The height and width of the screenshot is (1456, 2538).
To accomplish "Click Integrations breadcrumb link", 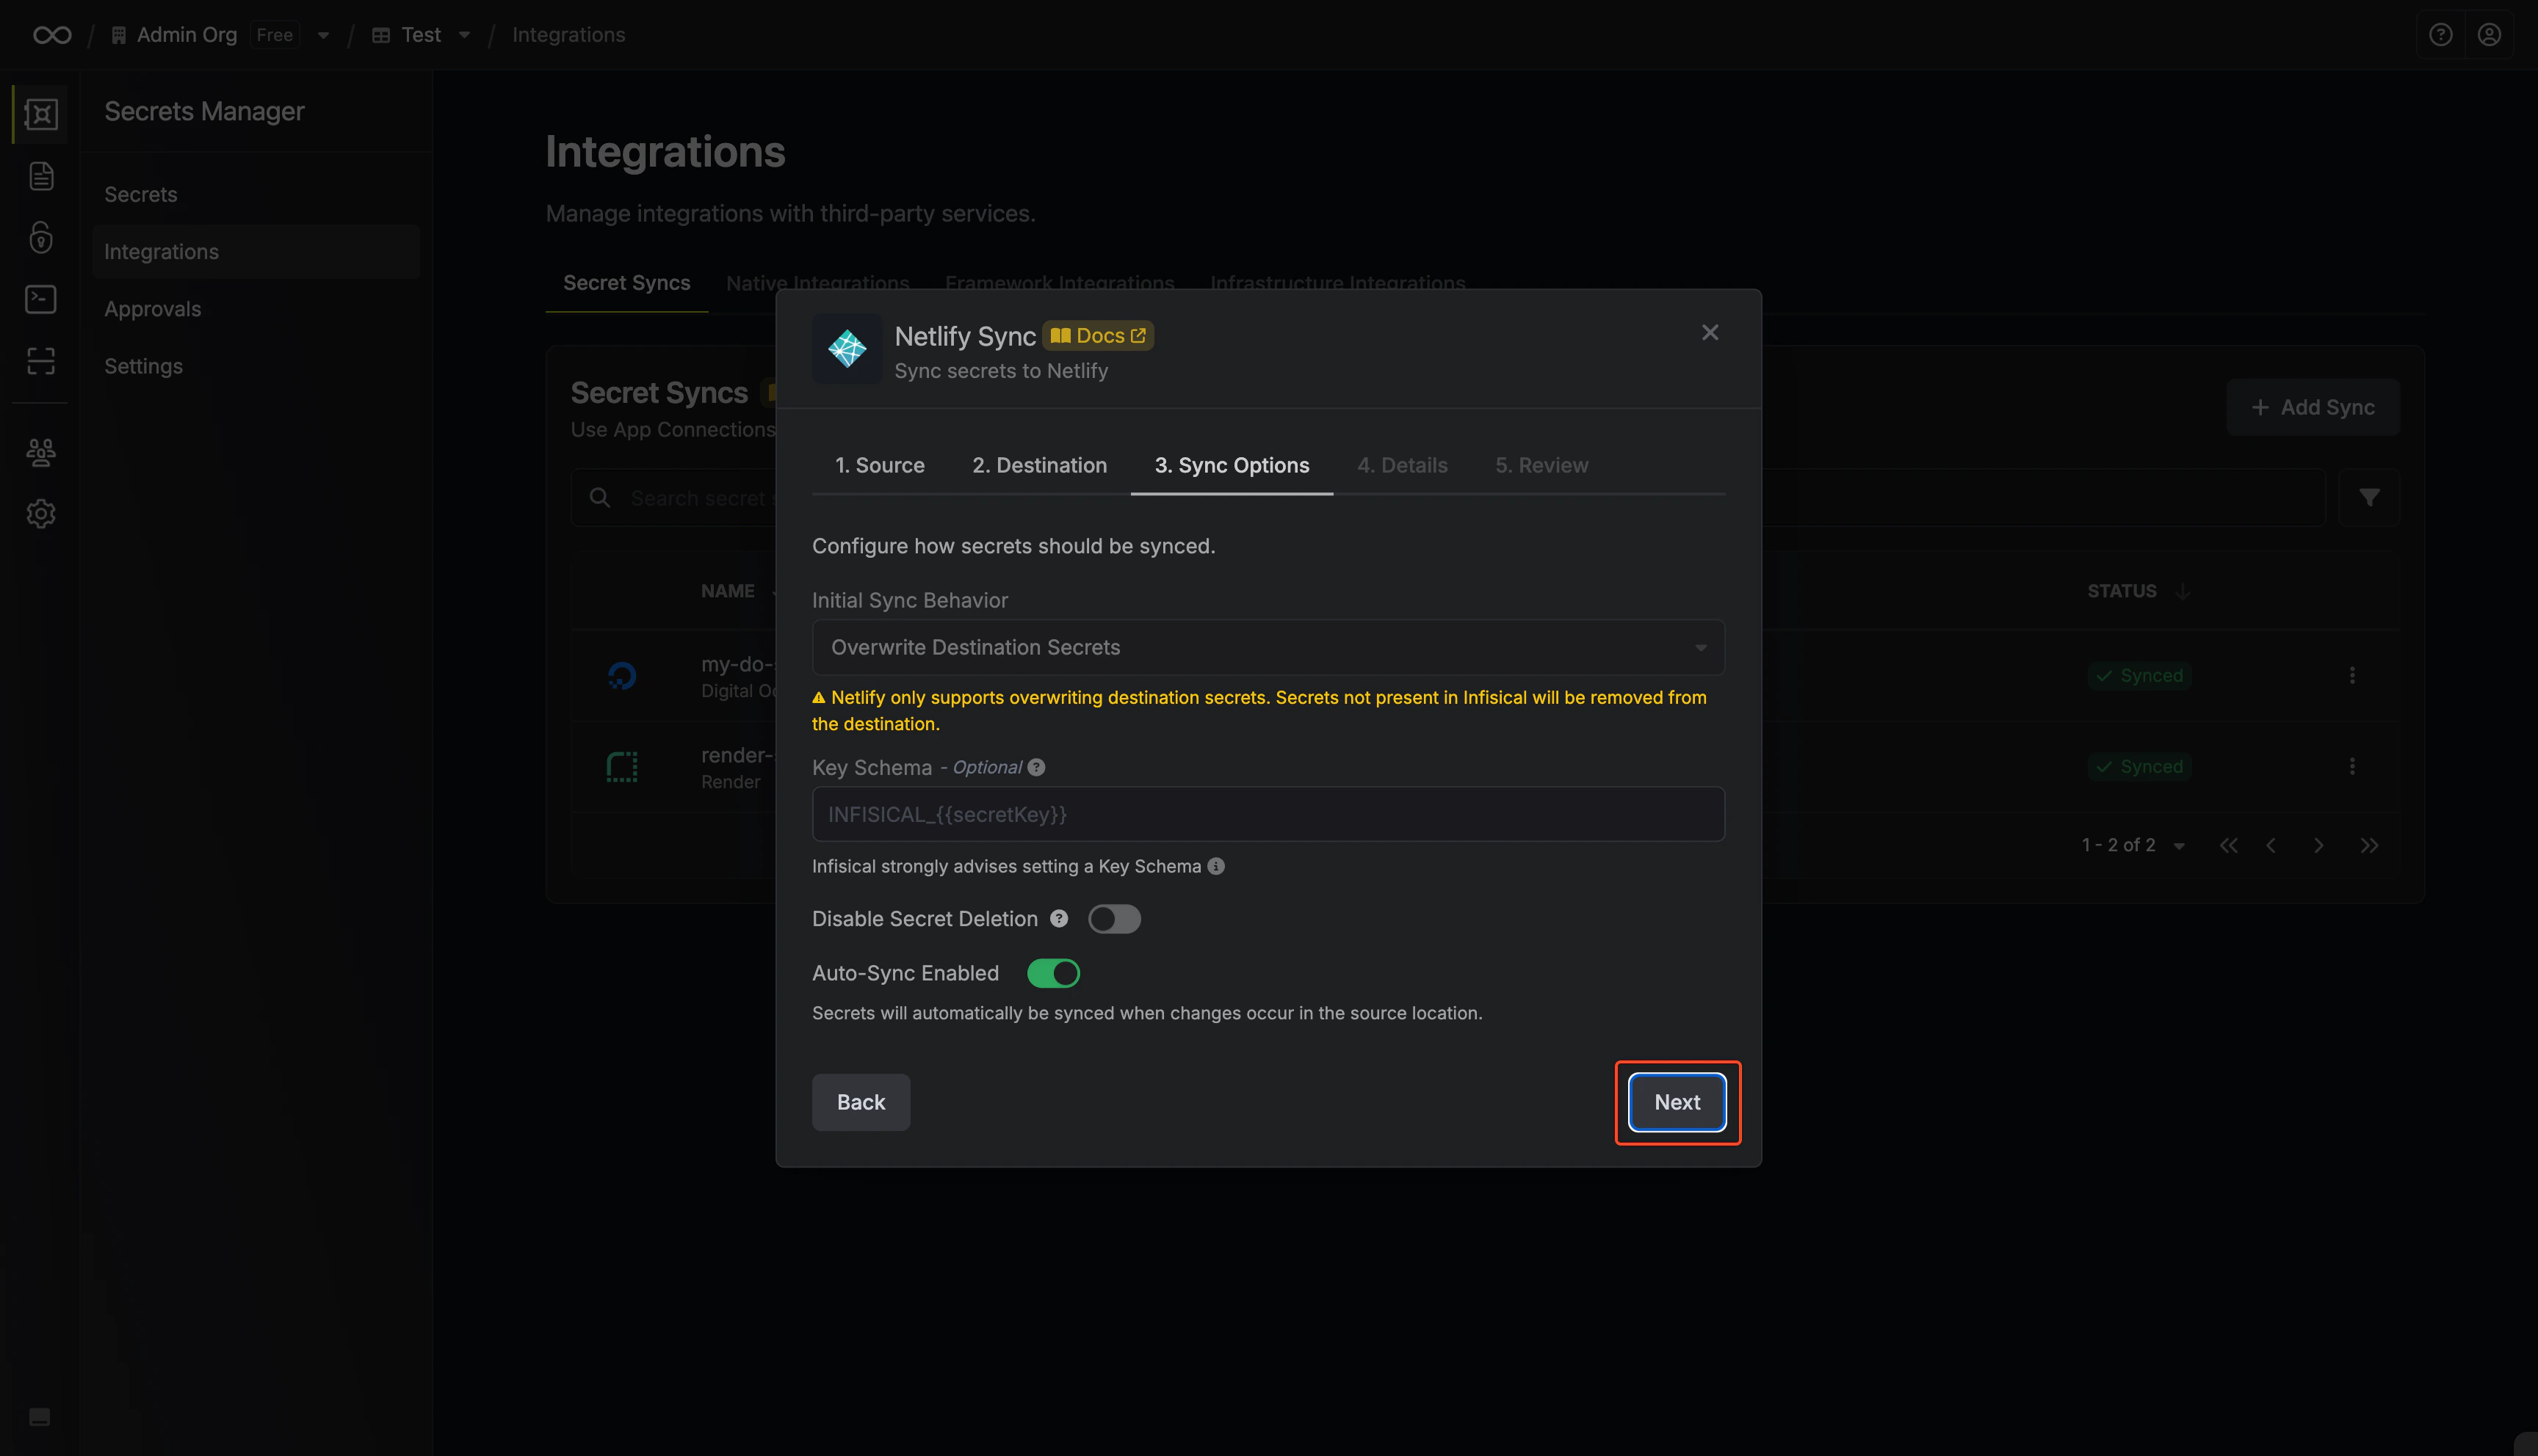I will click(568, 35).
